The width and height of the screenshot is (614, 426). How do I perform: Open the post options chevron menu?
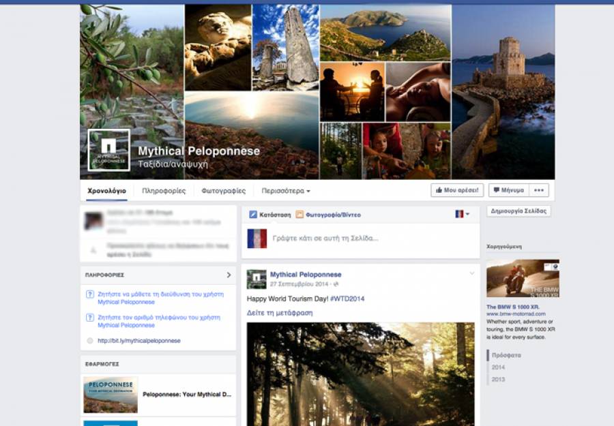click(x=471, y=273)
